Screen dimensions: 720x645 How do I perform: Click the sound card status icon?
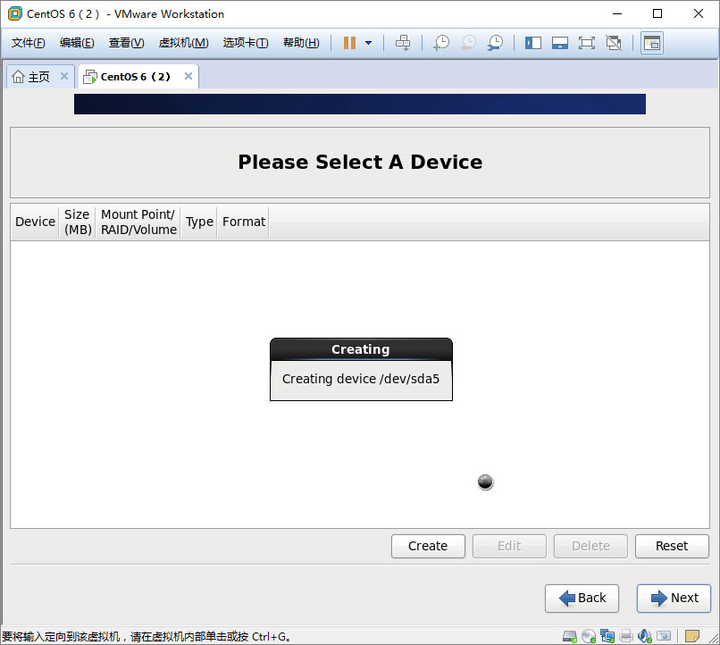pos(644,636)
